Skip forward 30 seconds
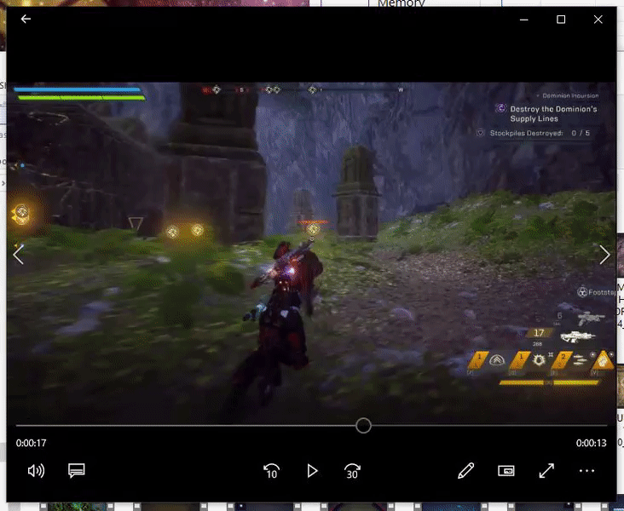Image resolution: width=624 pixels, height=511 pixels. point(352,471)
